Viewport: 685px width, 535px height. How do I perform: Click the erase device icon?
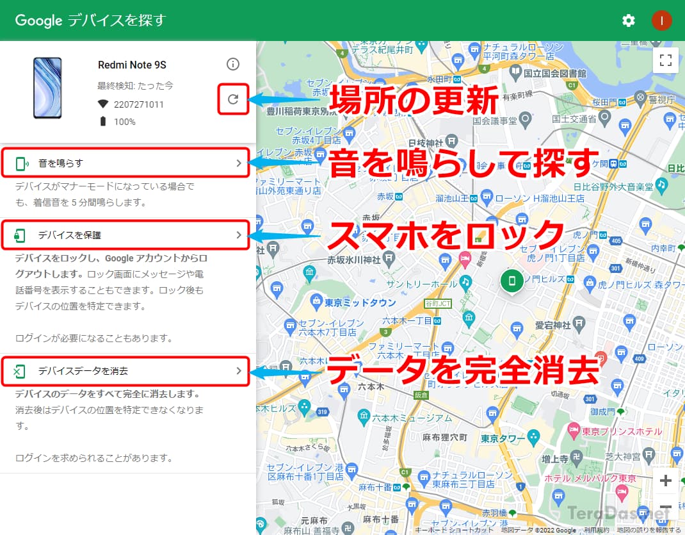pos(19,372)
